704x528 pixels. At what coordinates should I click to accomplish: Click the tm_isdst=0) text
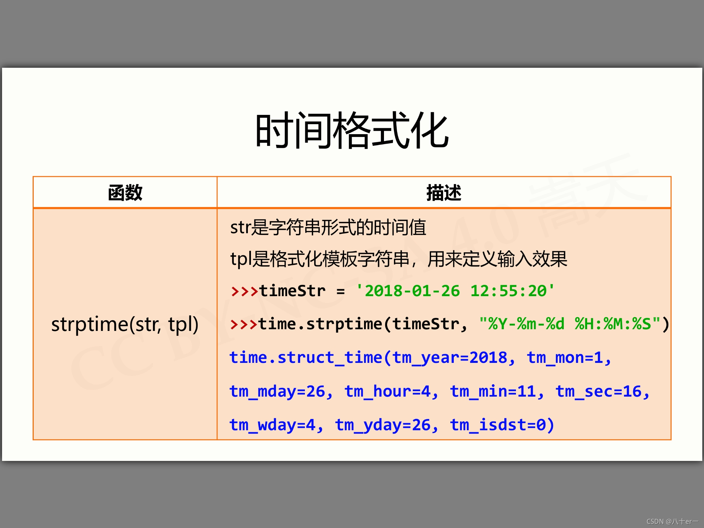(x=502, y=425)
